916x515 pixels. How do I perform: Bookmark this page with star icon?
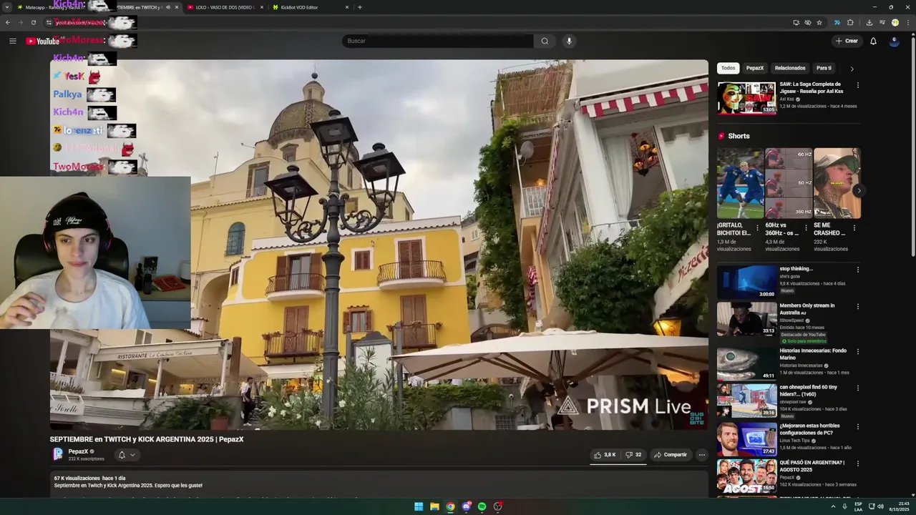click(819, 22)
